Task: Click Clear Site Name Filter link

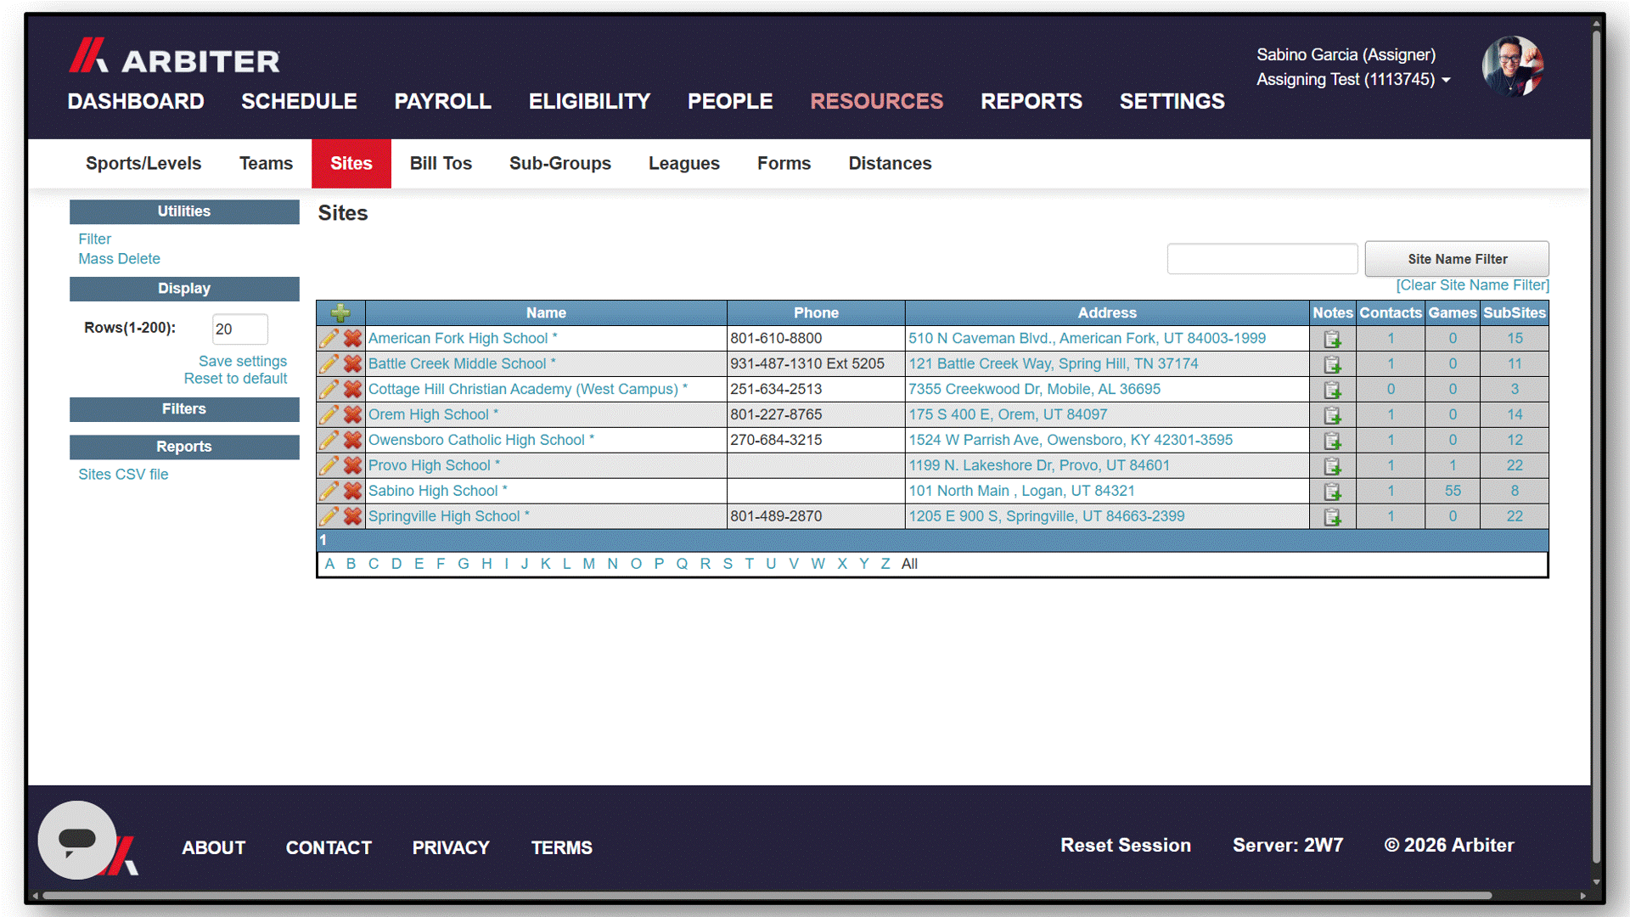Action: click(x=1472, y=285)
